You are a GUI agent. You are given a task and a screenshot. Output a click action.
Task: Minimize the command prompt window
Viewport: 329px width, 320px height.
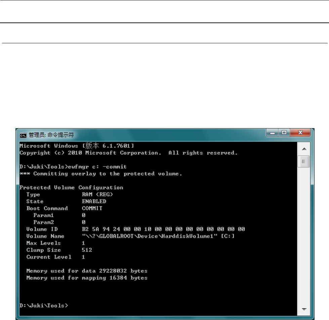coord(272,133)
